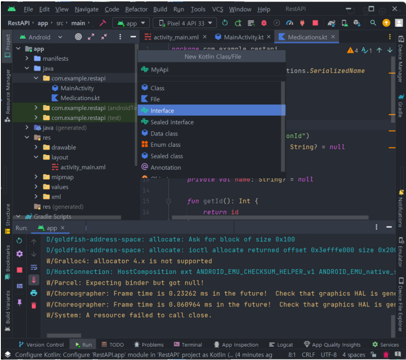
Task: Expand the manifests folder
Action: pos(27,59)
